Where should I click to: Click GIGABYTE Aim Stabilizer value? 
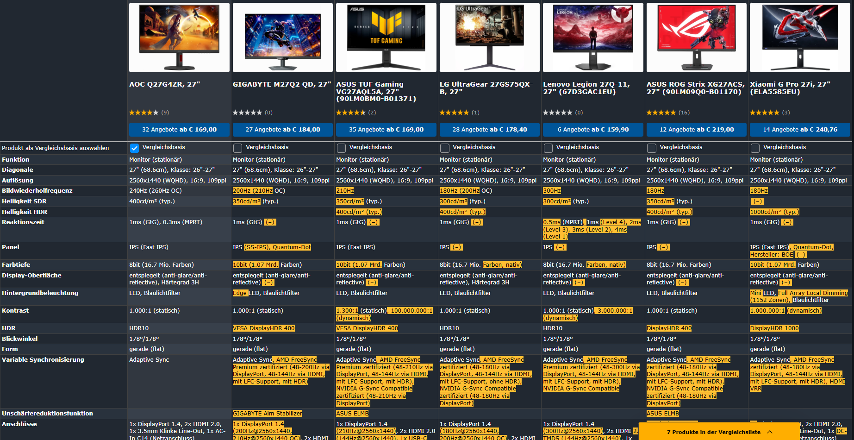click(268, 413)
